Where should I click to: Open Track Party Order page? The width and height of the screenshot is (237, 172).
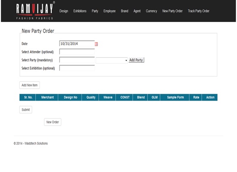pos(199,11)
